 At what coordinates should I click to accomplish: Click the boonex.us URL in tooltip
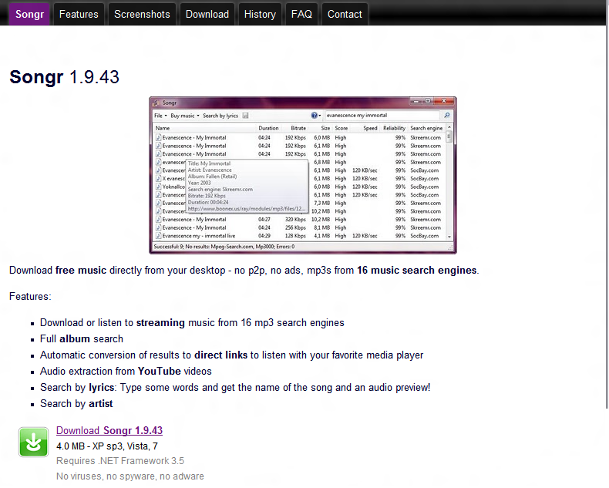(247, 209)
